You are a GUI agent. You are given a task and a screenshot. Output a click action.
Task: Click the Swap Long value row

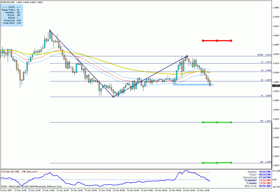pyautogui.click(x=13, y=20)
